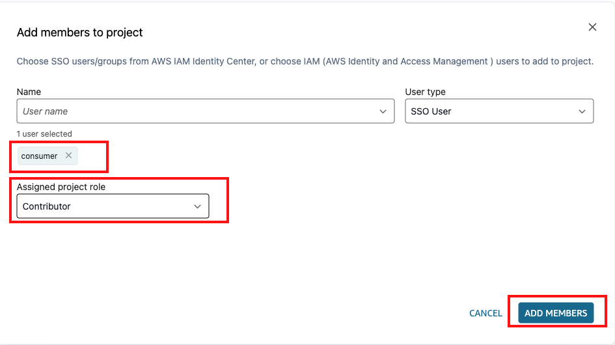The image size is (615, 345).
Task: Remove the consumer user chip
Action: click(x=68, y=156)
